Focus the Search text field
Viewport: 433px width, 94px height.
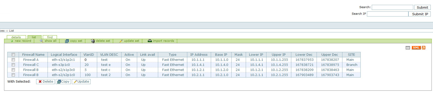pyautogui.click(x=392, y=7)
